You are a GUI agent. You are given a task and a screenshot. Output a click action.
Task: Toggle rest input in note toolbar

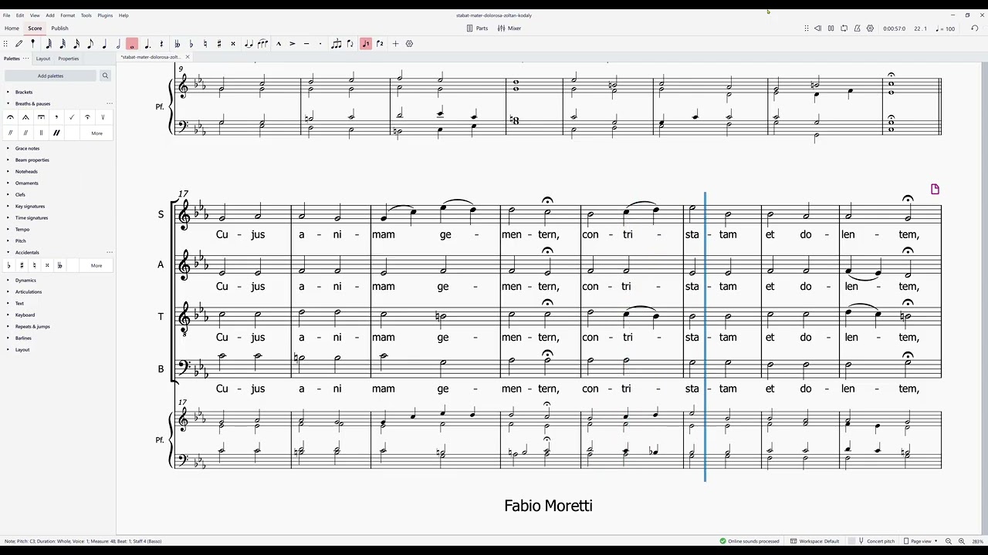tap(161, 44)
